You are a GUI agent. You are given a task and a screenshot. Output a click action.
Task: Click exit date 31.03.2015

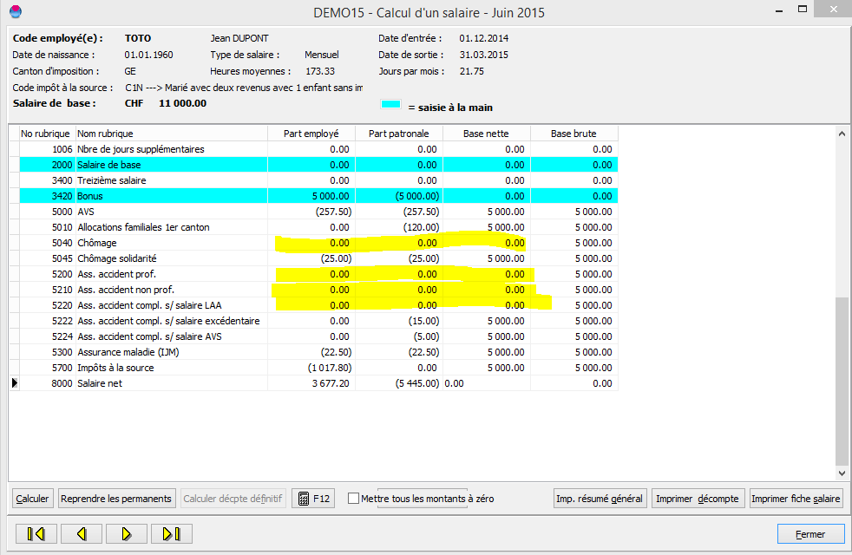click(x=484, y=55)
